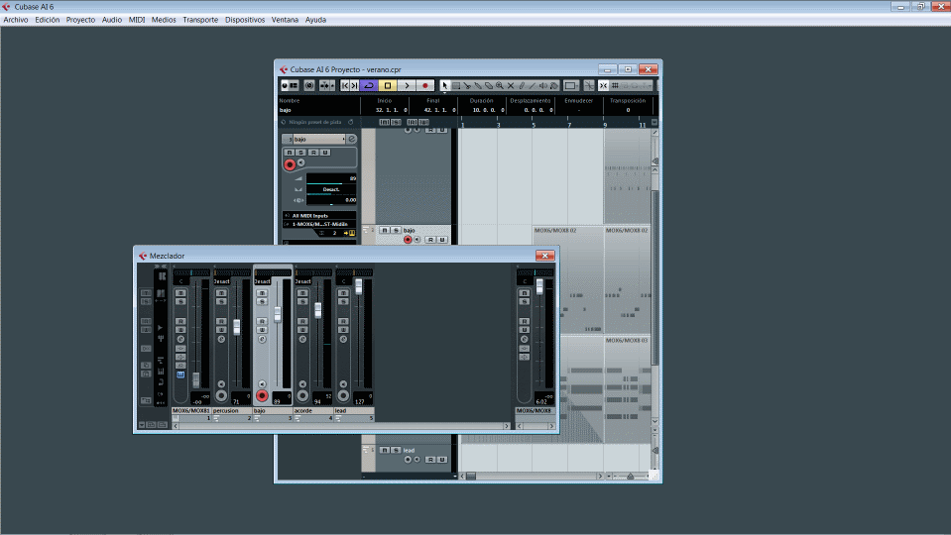Go to previous marker in toolbar
The width and height of the screenshot is (951, 535).
coord(345,85)
